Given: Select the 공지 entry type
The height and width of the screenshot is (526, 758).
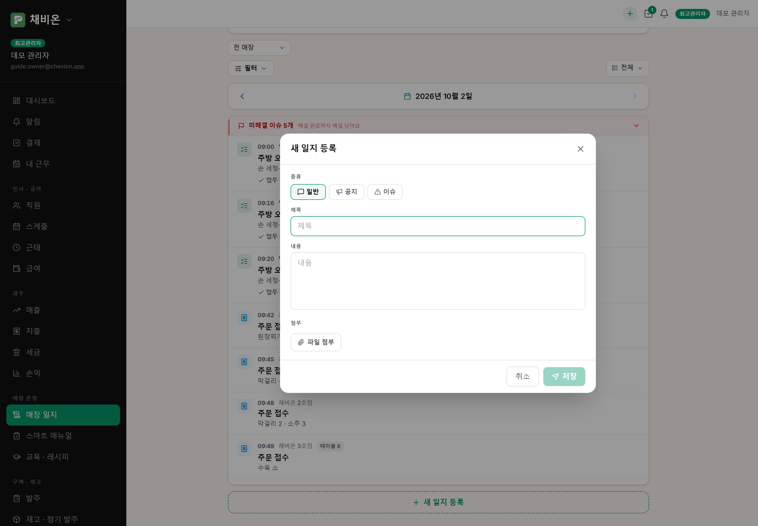Looking at the screenshot, I should (x=346, y=192).
